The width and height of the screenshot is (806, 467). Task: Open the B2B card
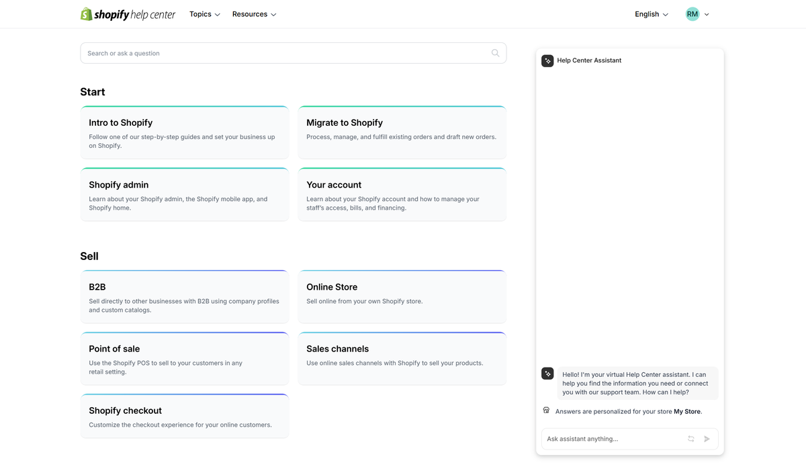coord(185,296)
